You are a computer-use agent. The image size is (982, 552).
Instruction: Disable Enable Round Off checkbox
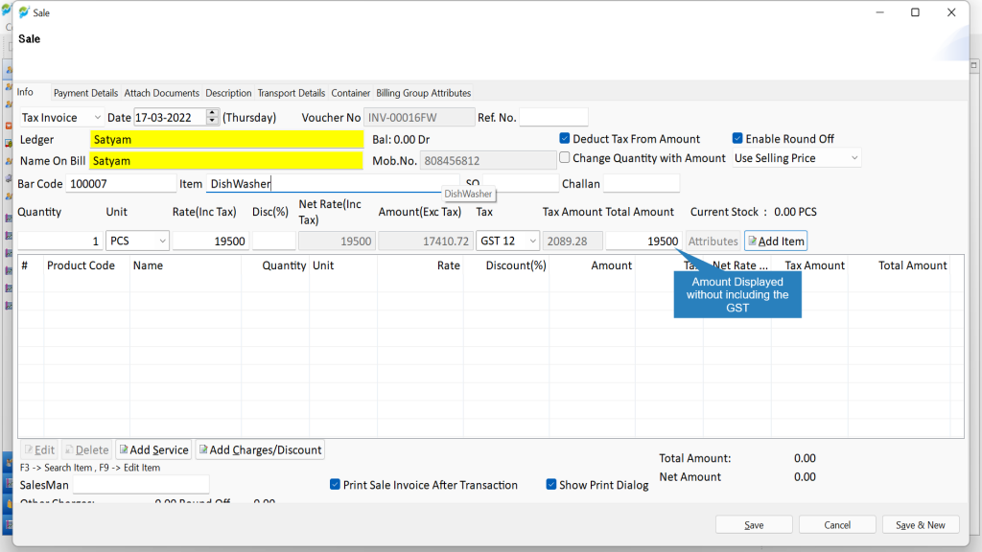pyautogui.click(x=737, y=138)
